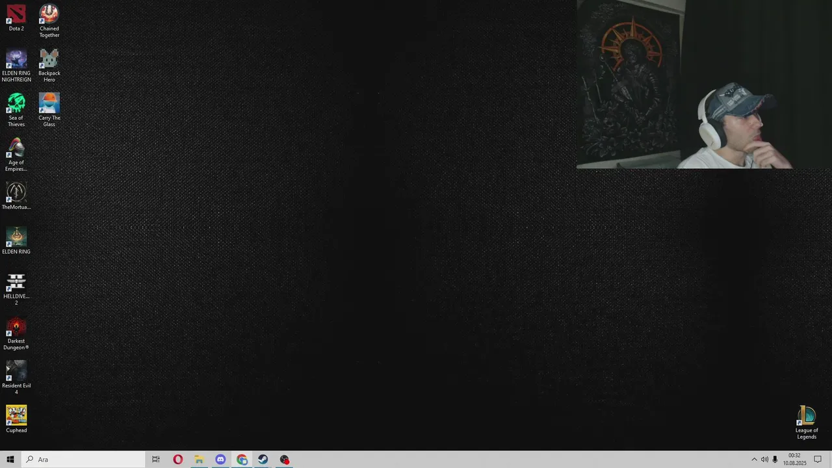Select the Carry The Glass icon
Image resolution: width=832 pixels, height=468 pixels.
click(49, 110)
